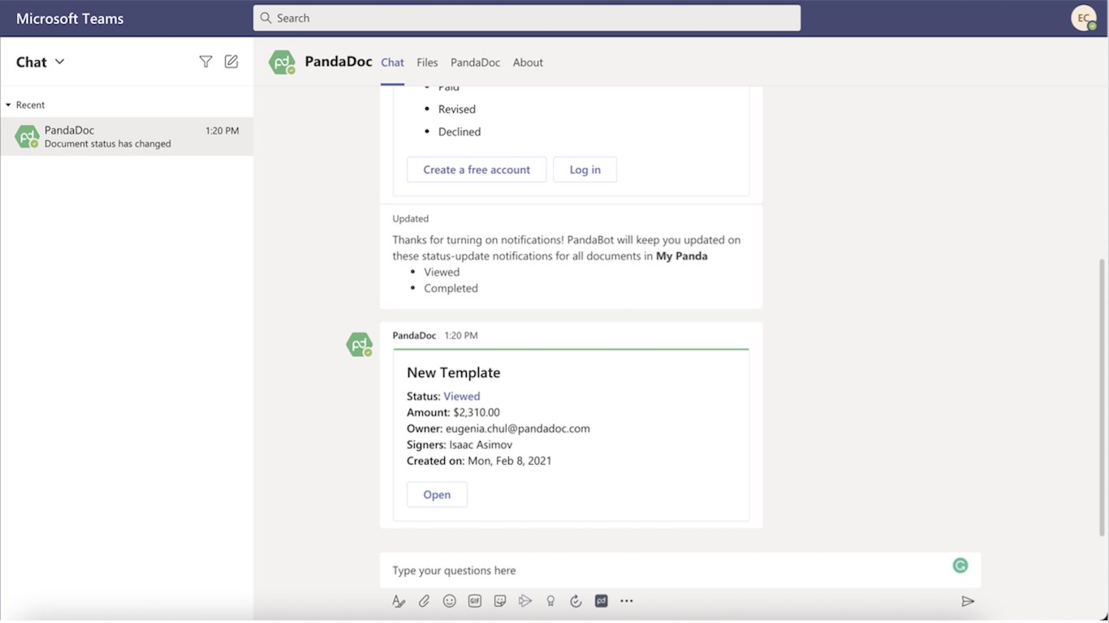Open the sticker picker

point(500,601)
